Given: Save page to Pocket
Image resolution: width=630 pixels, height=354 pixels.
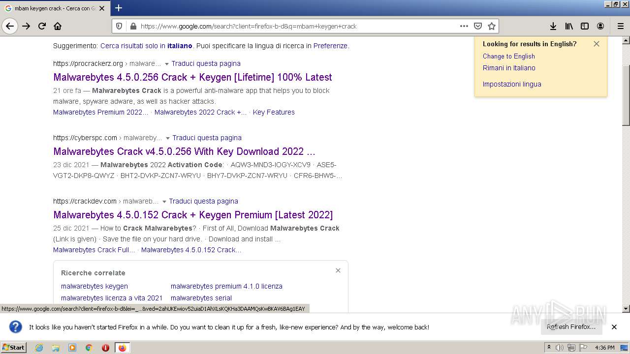Looking at the screenshot, I should [478, 26].
